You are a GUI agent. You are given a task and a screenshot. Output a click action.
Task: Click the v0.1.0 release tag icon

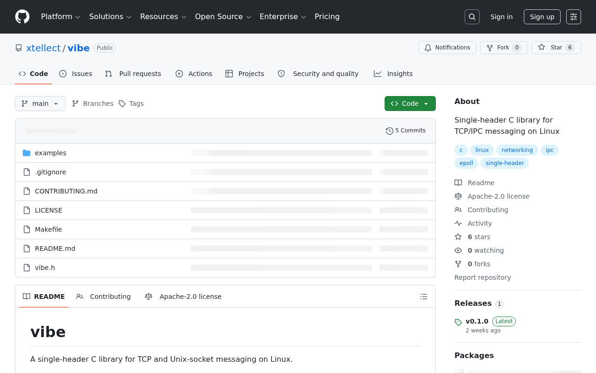[x=458, y=322]
